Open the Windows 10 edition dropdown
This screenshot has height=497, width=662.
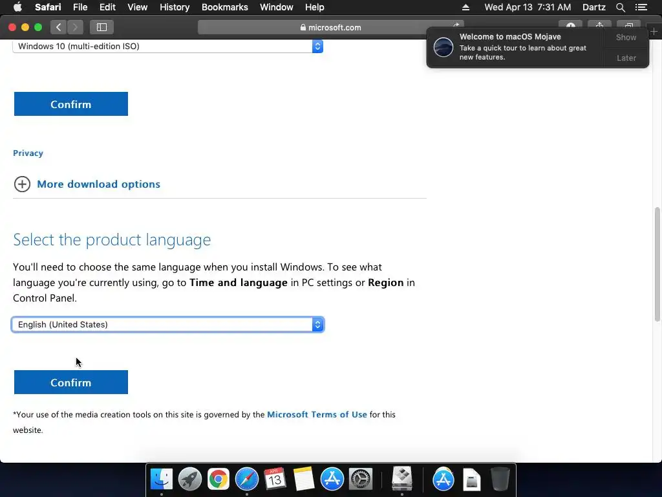coord(168,46)
